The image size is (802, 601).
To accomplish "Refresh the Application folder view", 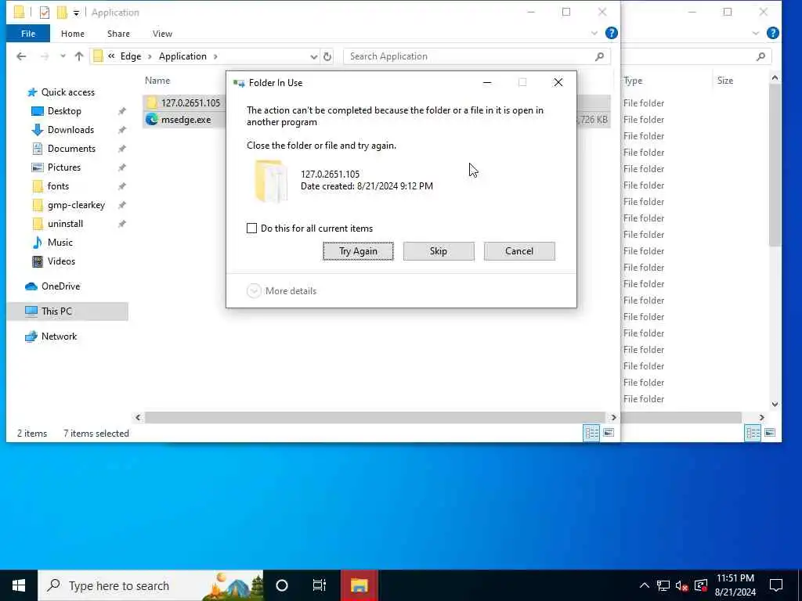I will (327, 56).
